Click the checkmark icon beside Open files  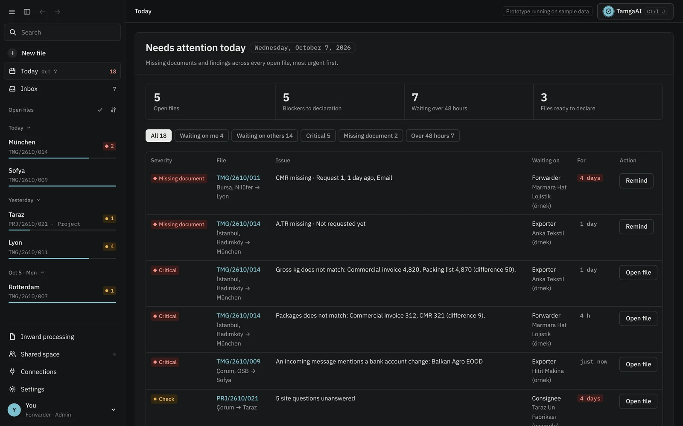[100, 110]
